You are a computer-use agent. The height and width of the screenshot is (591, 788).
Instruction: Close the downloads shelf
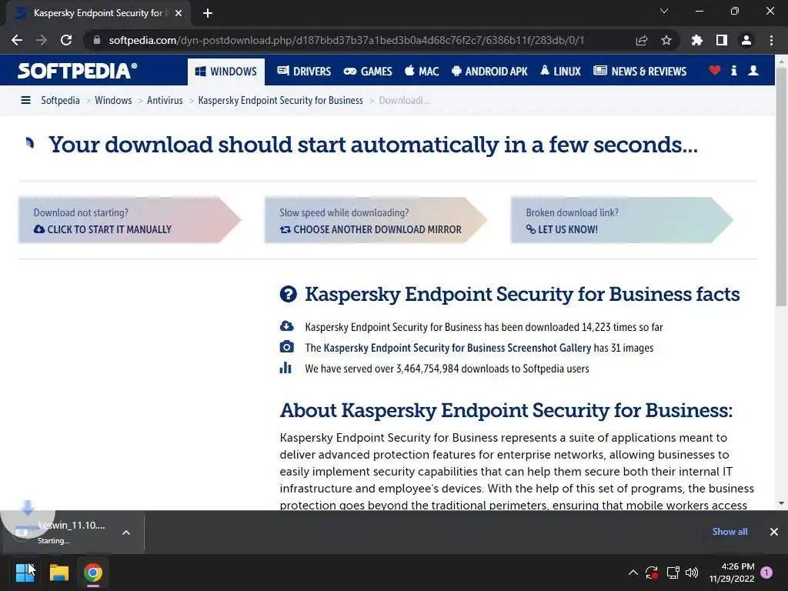click(x=774, y=532)
